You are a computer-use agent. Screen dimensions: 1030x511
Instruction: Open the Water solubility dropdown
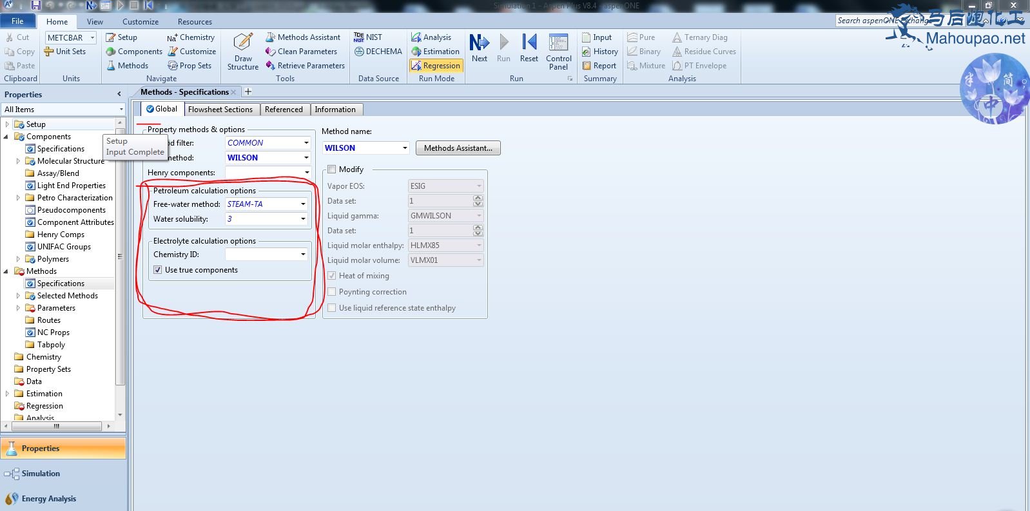303,219
